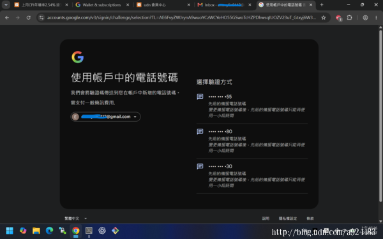Click the SMS icon beside number 80
383x239 pixels.
click(200, 131)
